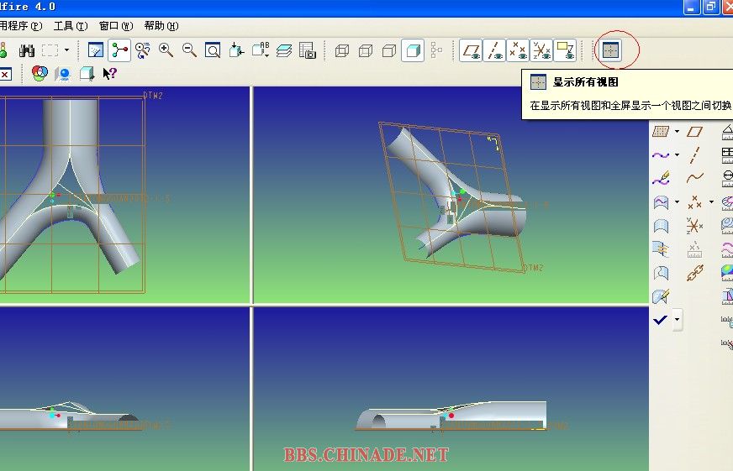
Task: Toggle datum planes display
Action: tap(472, 50)
